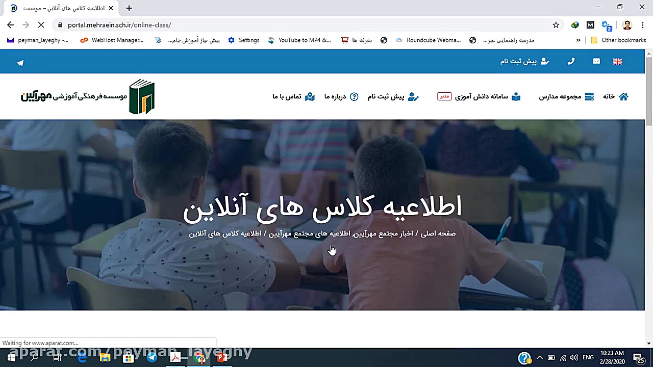Open the Settings bookmark from the bookmarks bar

(x=244, y=40)
